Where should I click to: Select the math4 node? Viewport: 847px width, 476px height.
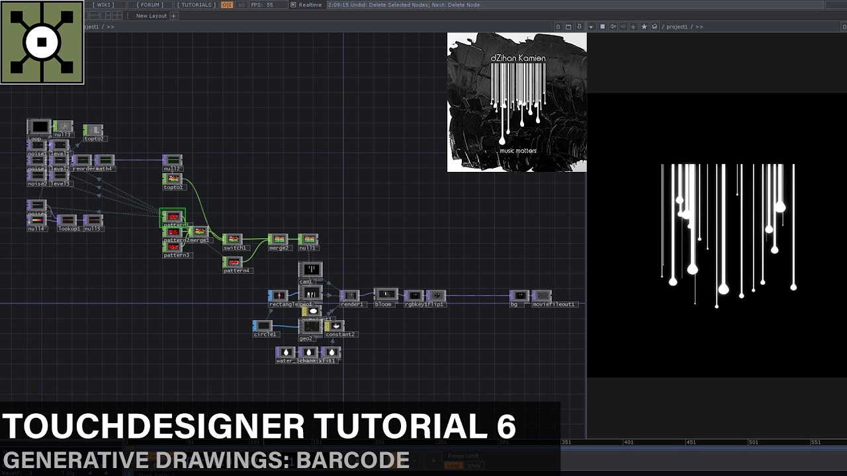click(x=105, y=161)
